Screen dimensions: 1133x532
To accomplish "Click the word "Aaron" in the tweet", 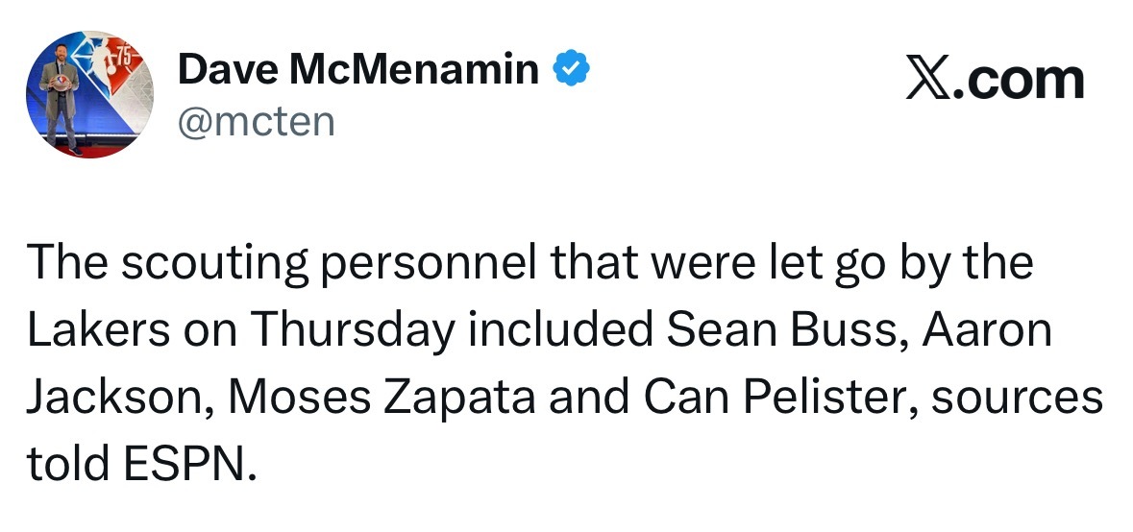I will tap(988, 331).
